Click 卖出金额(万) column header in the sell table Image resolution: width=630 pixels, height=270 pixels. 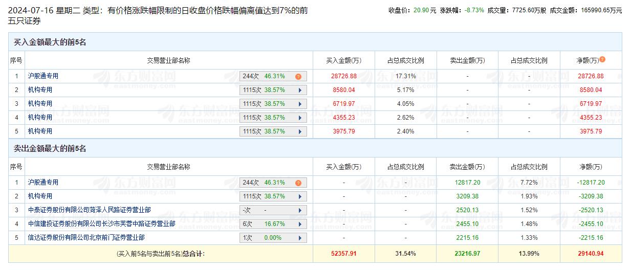click(x=467, y=167)
